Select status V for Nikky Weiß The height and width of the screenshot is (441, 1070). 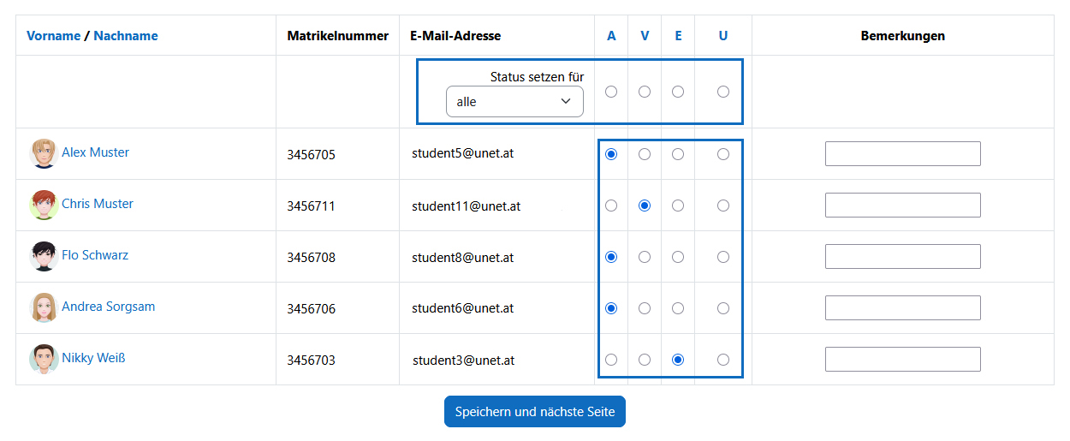coord(645,360)
